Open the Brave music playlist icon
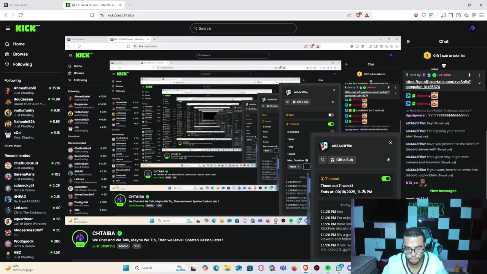487x274 pixels. click(444, 15)
